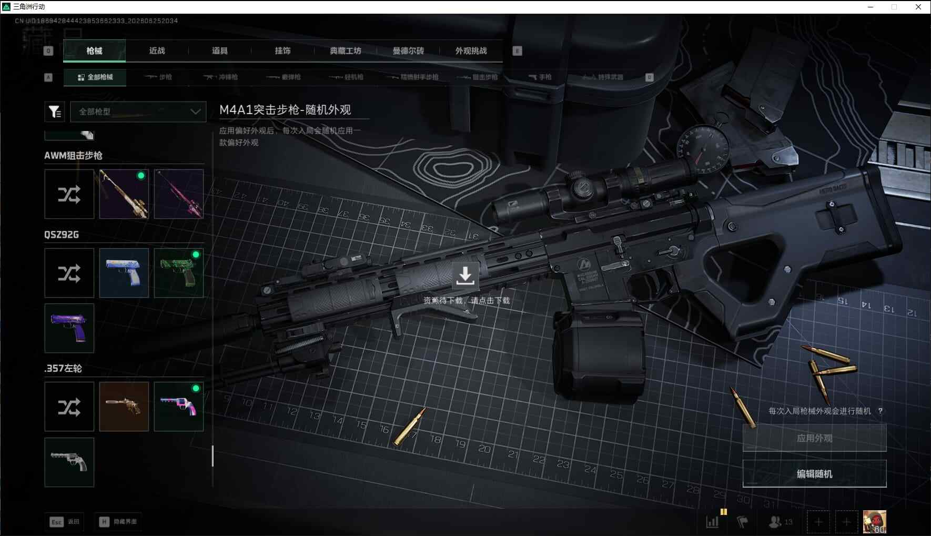Click the D key next-category icon
This screenshot has height=536, width=931.
pyautogui.click(x=649, y=77)
